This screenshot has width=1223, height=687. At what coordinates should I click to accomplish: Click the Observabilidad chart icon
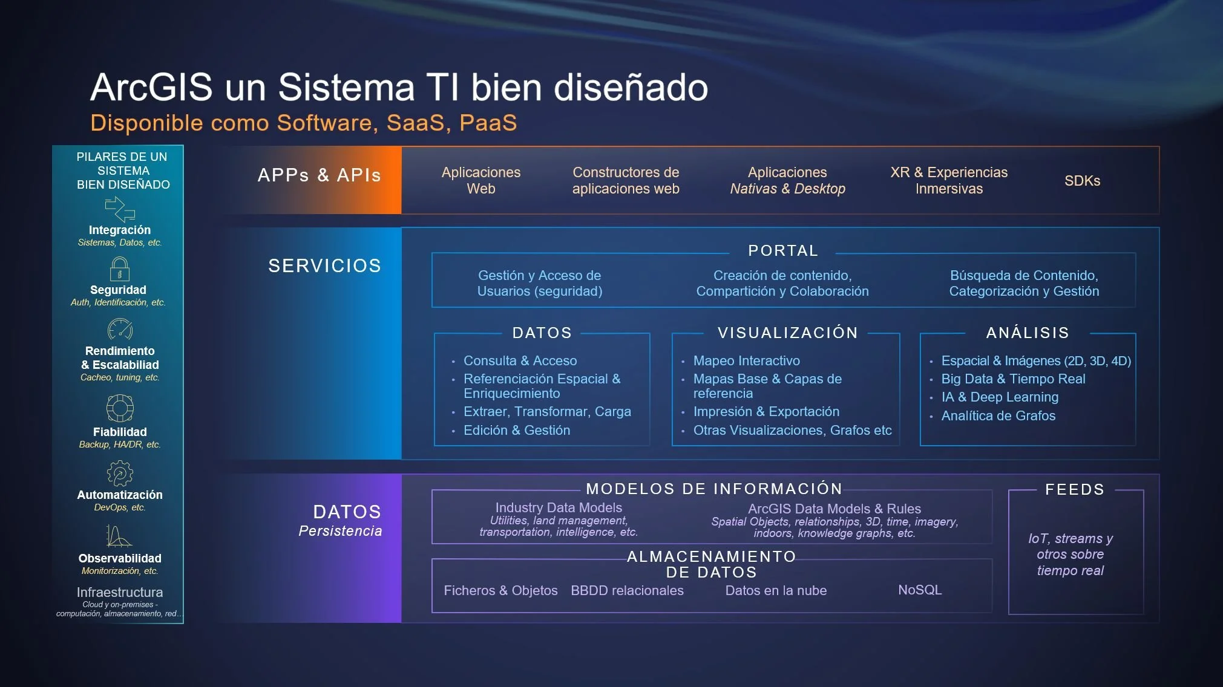tap(119, 536)
